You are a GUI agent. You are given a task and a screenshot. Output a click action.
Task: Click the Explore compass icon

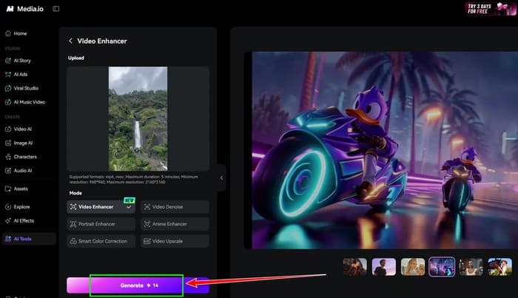click(x=8, y=207)
